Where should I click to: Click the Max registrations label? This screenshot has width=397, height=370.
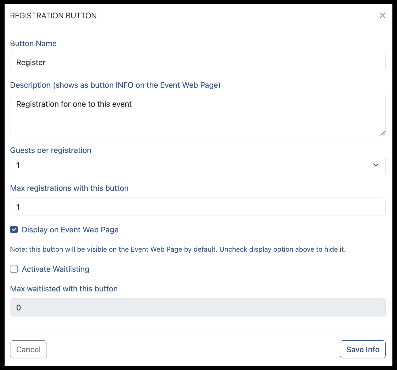point(69,188)
